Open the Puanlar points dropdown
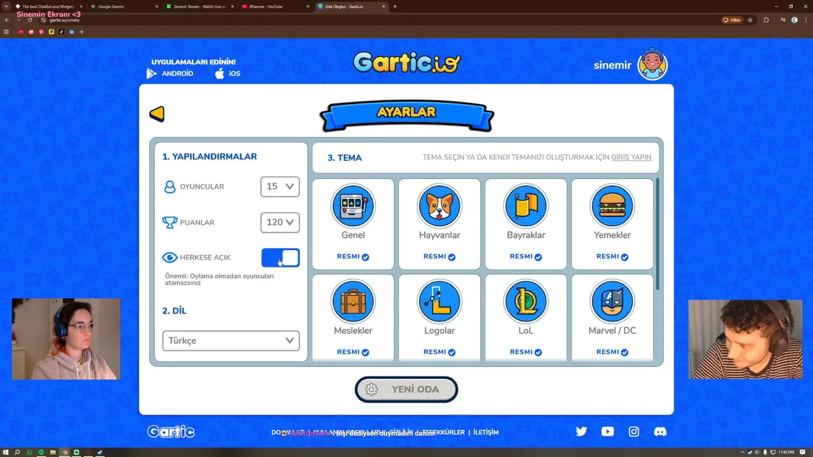The height and width of the screenshot is (457, 813). pyautogui.click(x=280, y=222)
